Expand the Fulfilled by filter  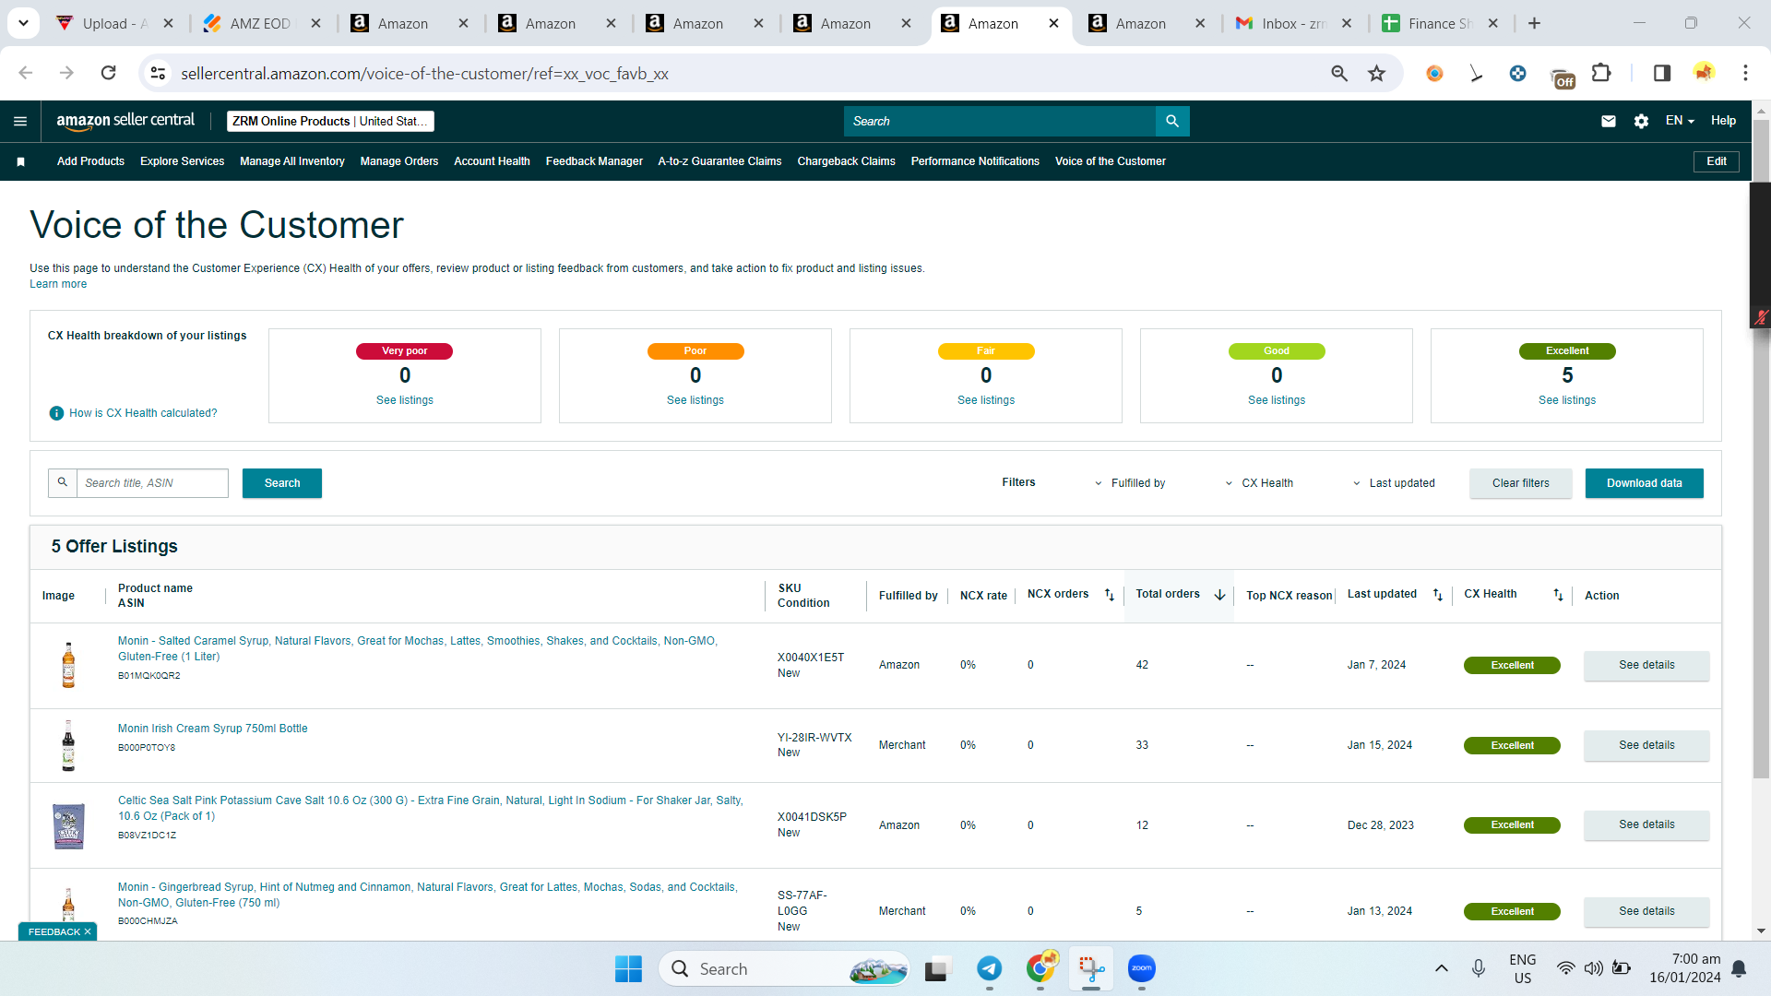coord(1130,483)
